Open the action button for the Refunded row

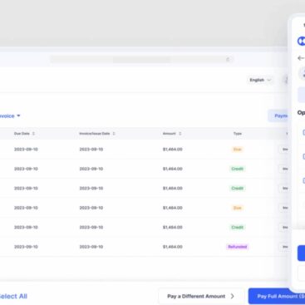285,247
